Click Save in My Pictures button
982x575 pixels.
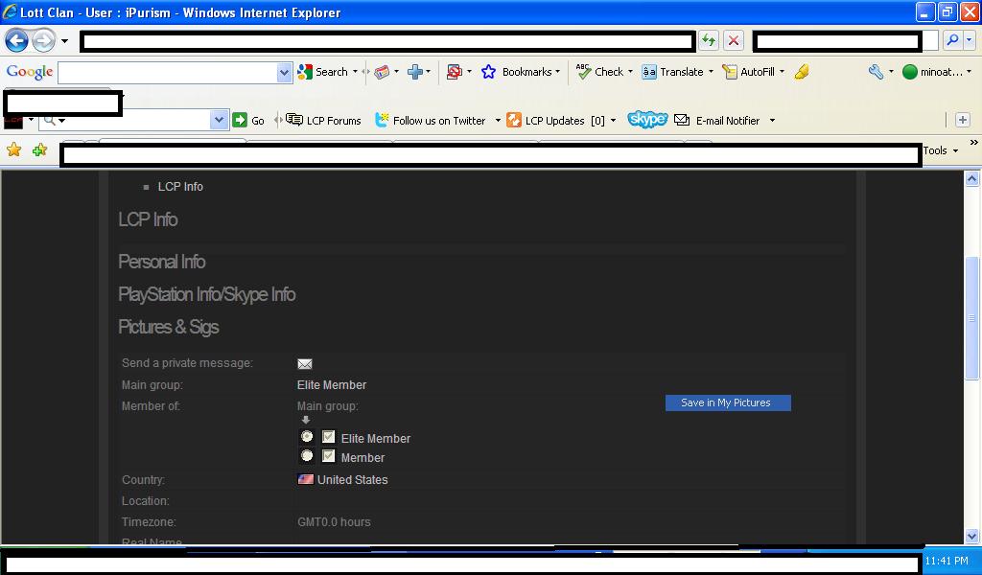pyautogui.click(x=727, y=403)
